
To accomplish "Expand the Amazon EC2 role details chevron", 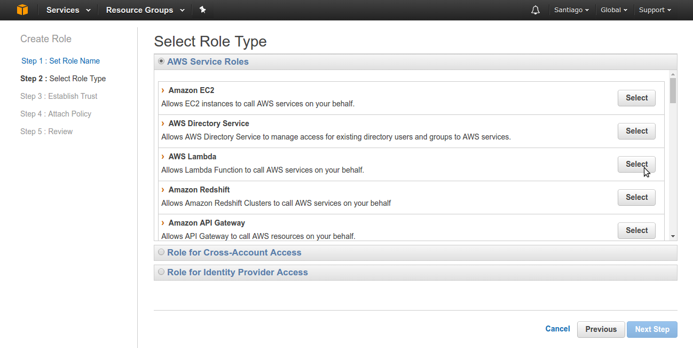I will click(163, 90).
